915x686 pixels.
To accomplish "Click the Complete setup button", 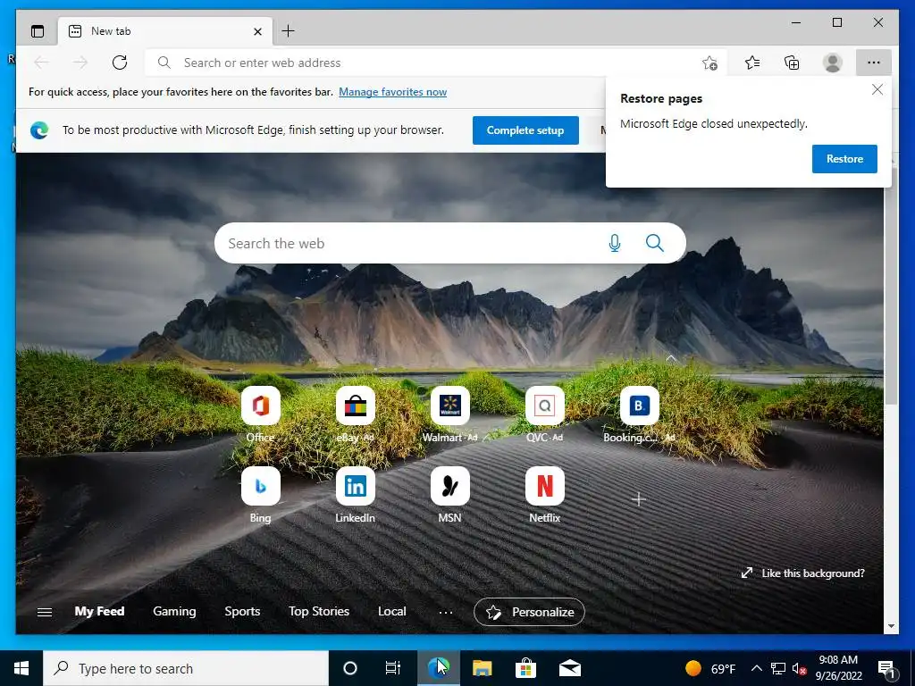I will click(x=525, y=130).
